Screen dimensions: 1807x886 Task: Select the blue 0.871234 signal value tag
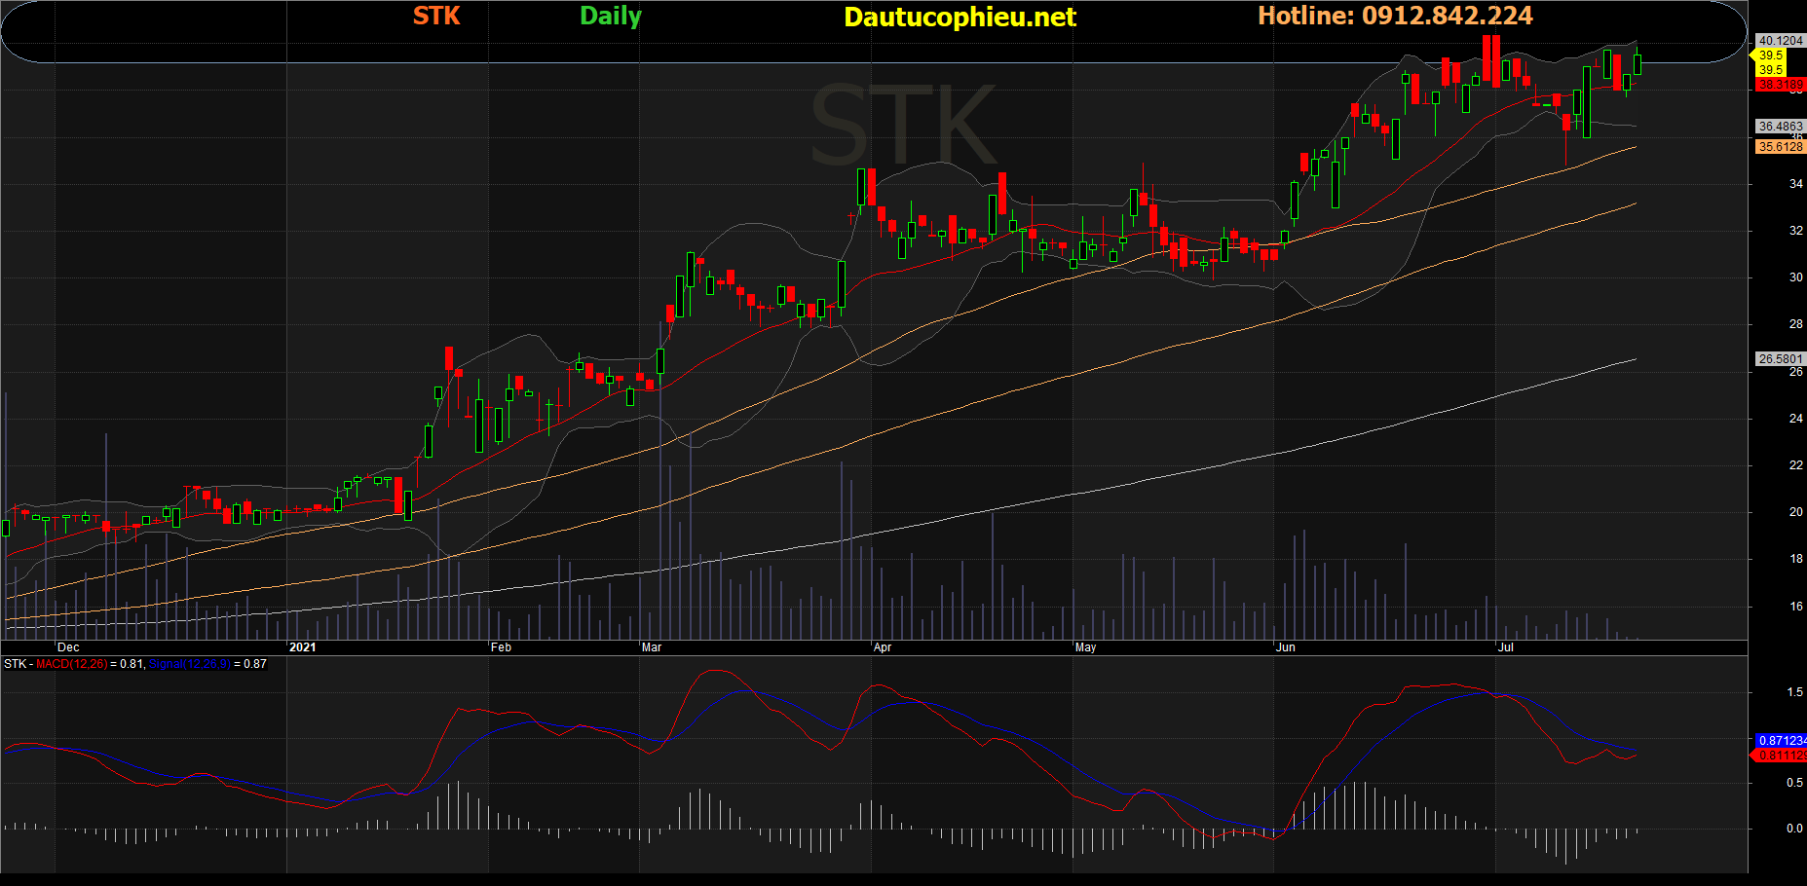pyautogui.click(x=1782, y=741)
